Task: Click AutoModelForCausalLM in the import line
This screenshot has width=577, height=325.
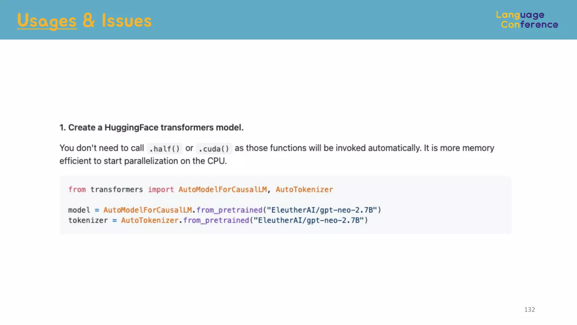Action: (223, 190)
